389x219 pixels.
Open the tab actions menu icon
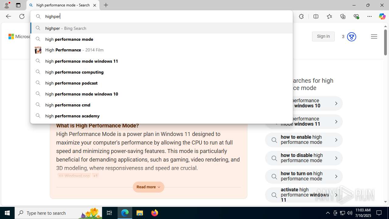18,5
